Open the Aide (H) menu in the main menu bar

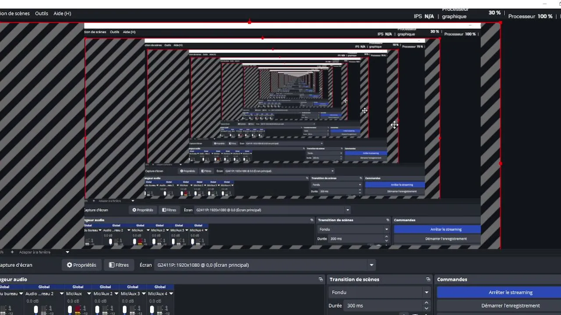(x=62, y=14)
